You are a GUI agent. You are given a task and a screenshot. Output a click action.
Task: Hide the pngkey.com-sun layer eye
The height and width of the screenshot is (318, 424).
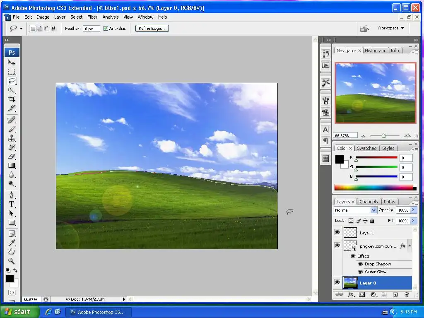click(x=337, y=246)
